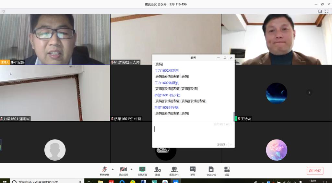Toggle fullscreen mode icon at top right
The height and width of the screenshot is (183, 332).
tap(326, 11)
